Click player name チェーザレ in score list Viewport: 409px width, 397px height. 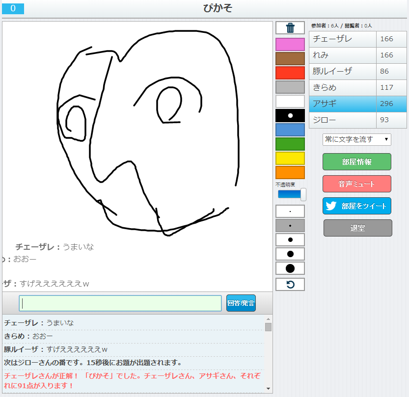[x=332, y=39]
